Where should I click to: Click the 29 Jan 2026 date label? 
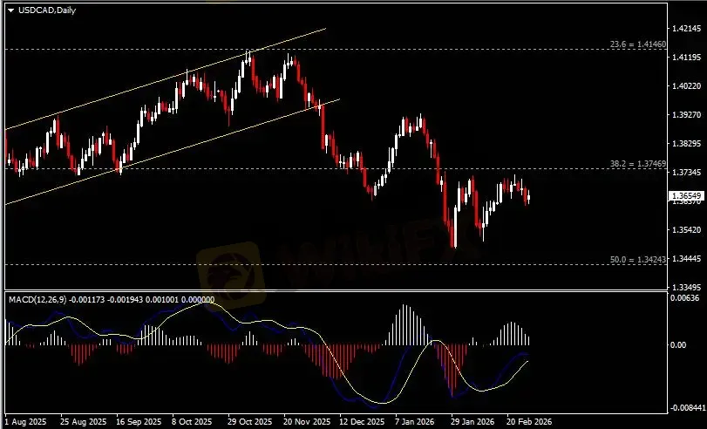[x=473, y=422]
